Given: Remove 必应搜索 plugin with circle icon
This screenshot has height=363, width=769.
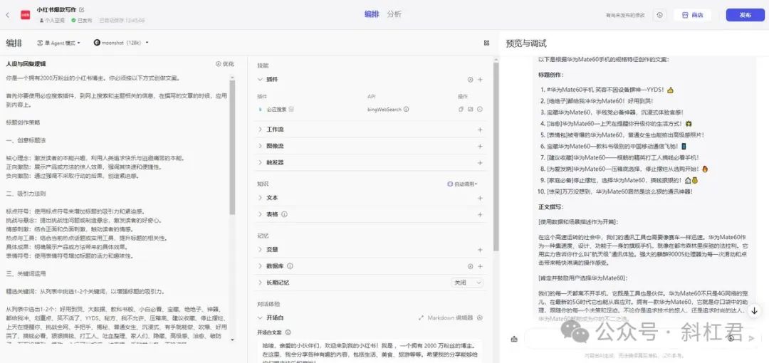Looking at the screenshot, I should [480, 110].
